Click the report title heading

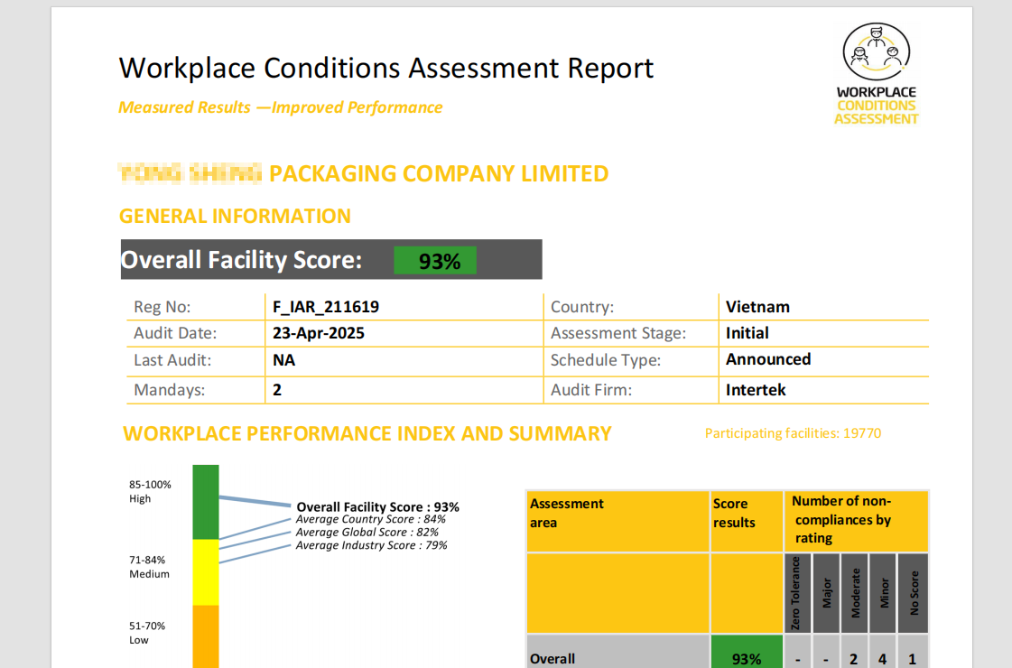pos(386,69)
